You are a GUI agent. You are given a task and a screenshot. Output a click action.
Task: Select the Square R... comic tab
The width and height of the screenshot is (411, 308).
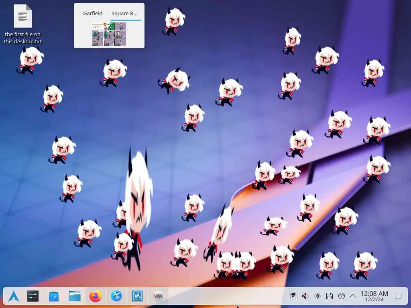click(124, 13)
